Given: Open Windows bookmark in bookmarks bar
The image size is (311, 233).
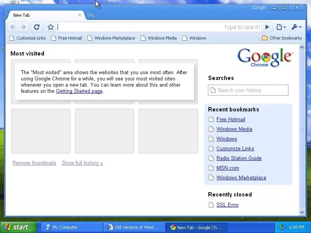Looking at the screenshot, I should pyautogui.click(x=194, y=38).
